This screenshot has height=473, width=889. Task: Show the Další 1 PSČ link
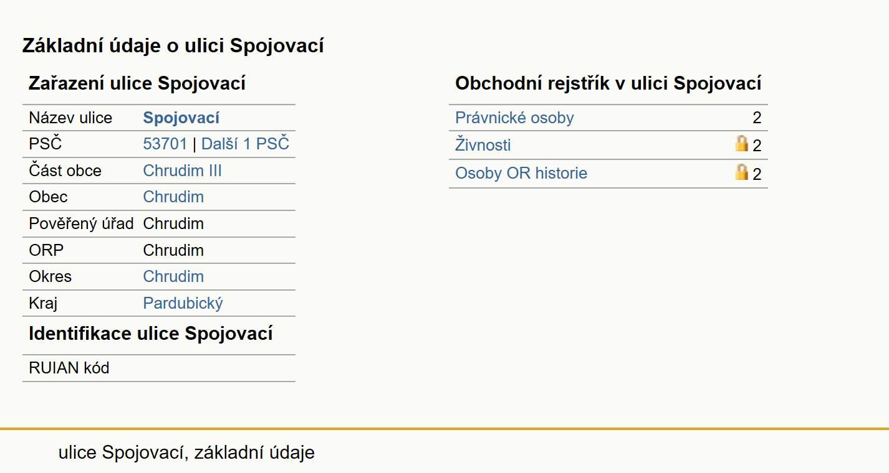(x=245, y=144)
